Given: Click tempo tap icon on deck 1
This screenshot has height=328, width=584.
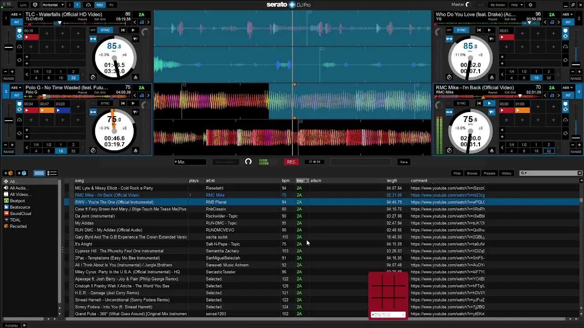Looking at the screenshot, I should 93,77.
